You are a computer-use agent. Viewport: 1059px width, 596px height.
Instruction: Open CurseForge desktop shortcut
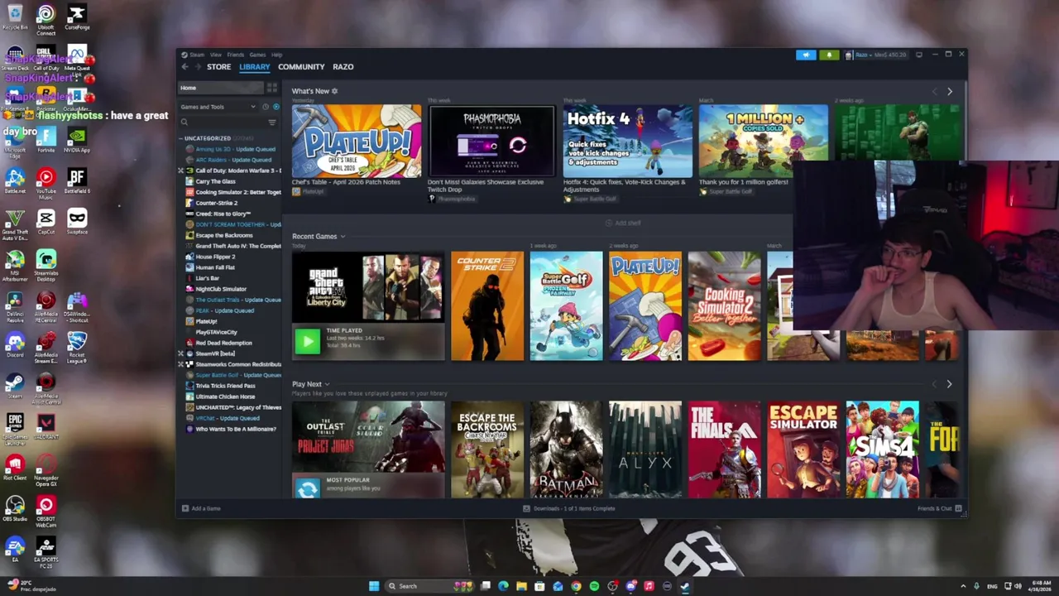77,17
